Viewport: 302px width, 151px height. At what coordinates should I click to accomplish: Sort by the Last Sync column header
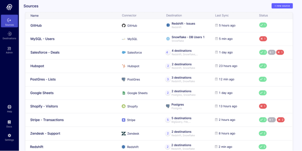[x=222, y=15]
